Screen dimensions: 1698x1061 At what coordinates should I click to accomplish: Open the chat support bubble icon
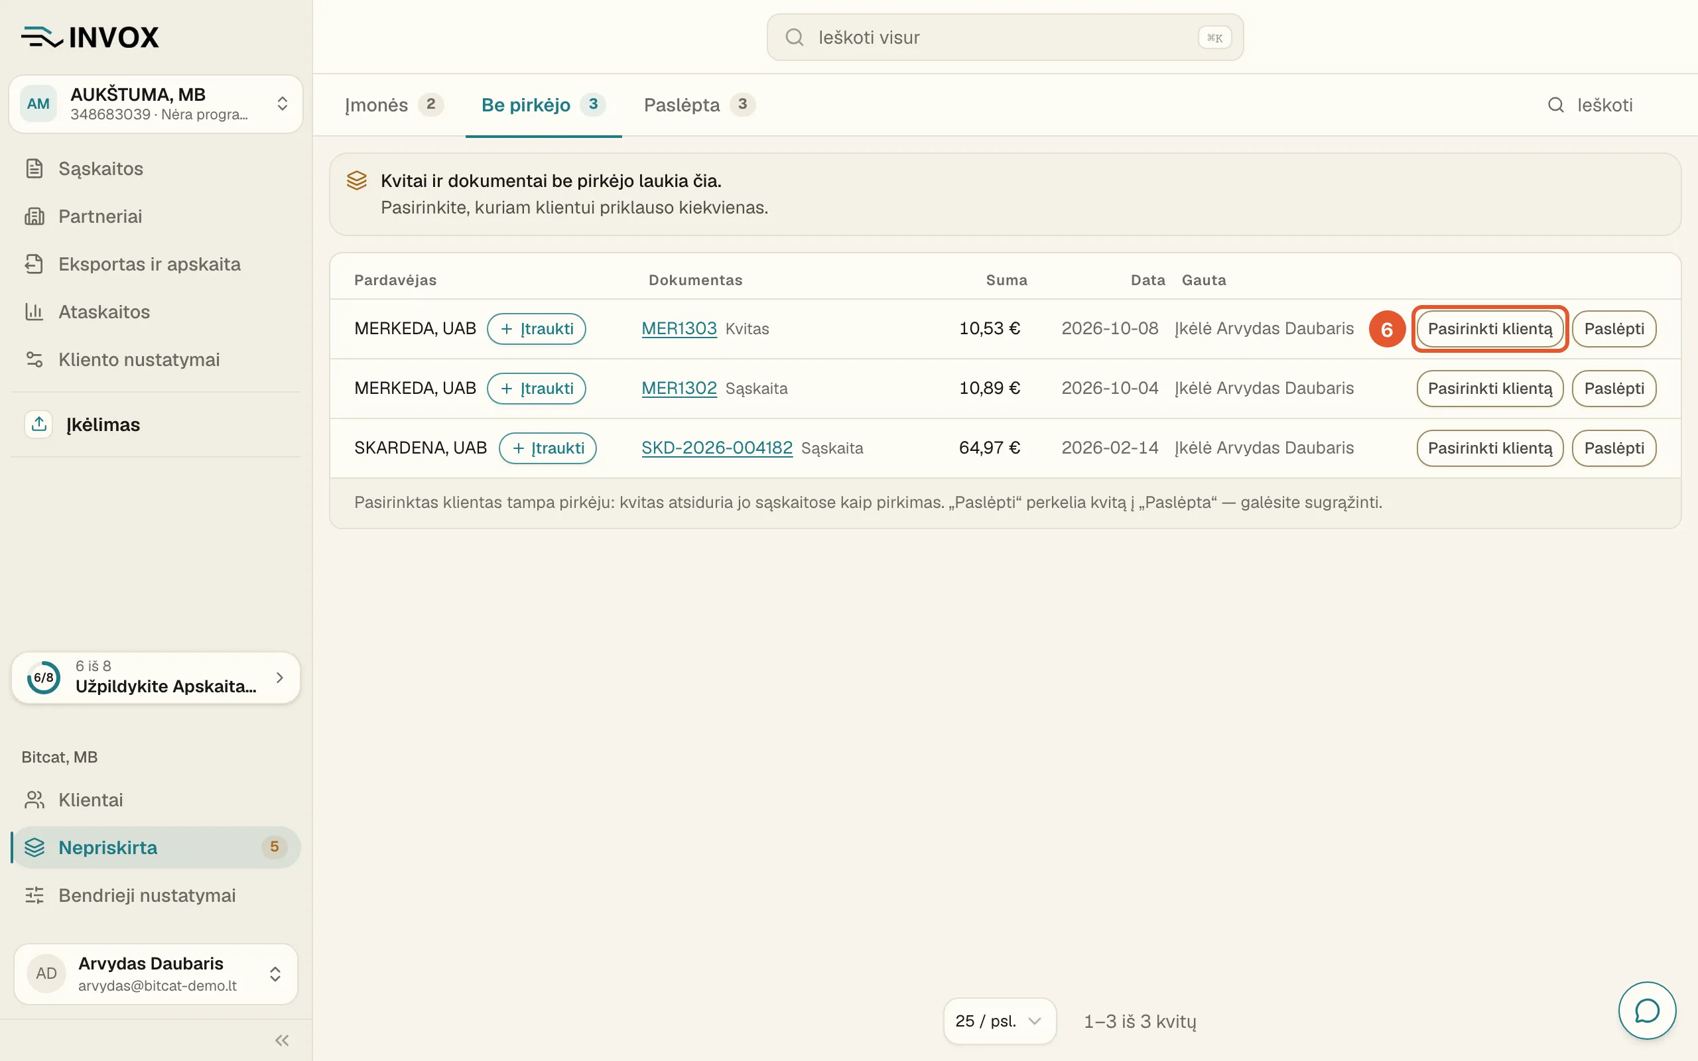1646,1011
